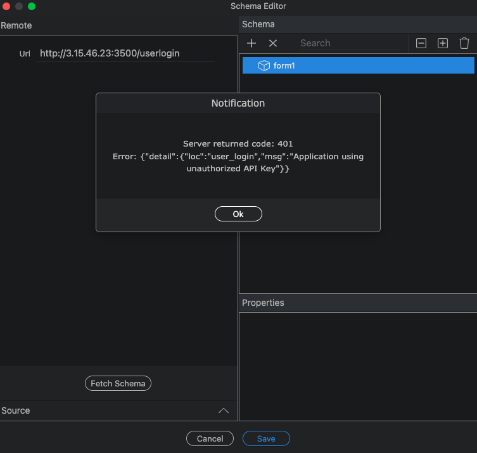477x453 pixels.
Task: Maximize the window with green button
Action: (32, 6)
